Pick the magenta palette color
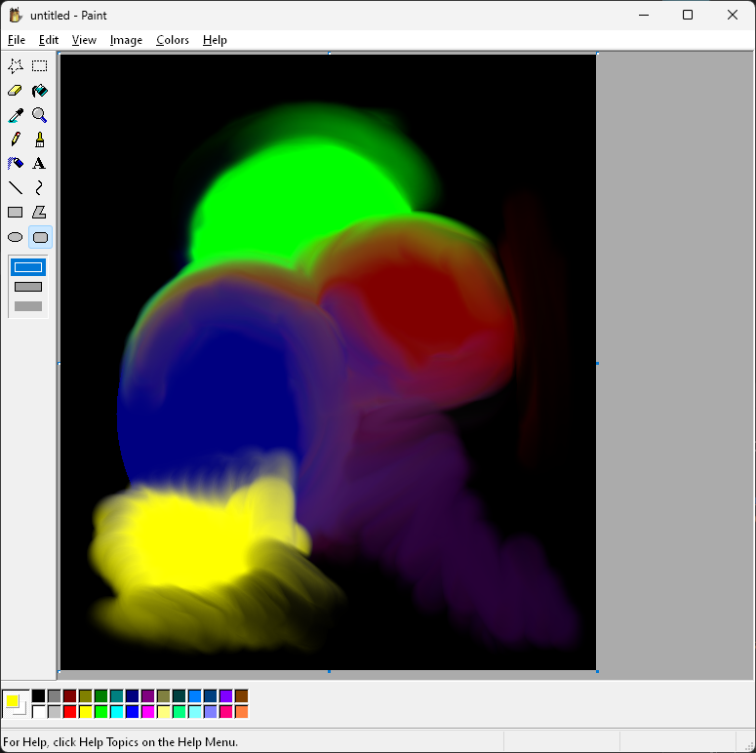 148,711
